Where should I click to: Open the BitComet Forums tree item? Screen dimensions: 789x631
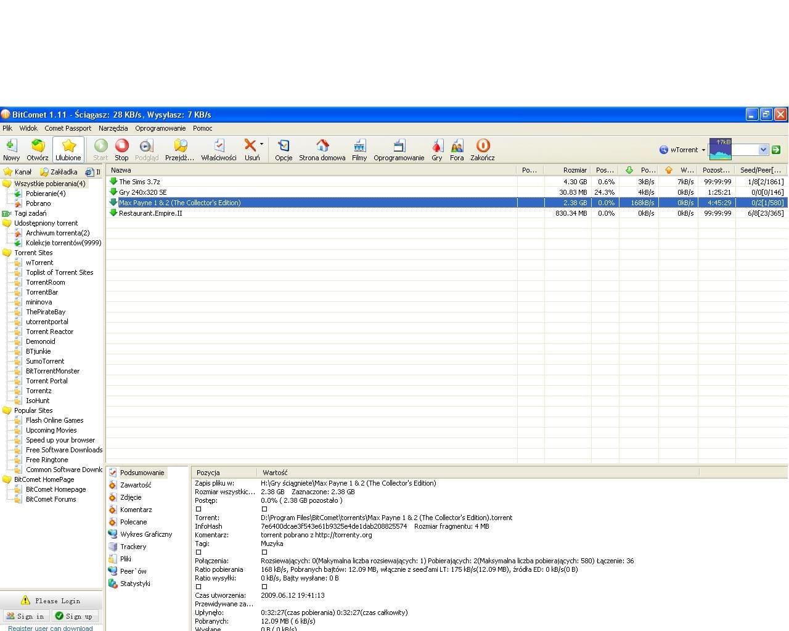click(51, 499)
